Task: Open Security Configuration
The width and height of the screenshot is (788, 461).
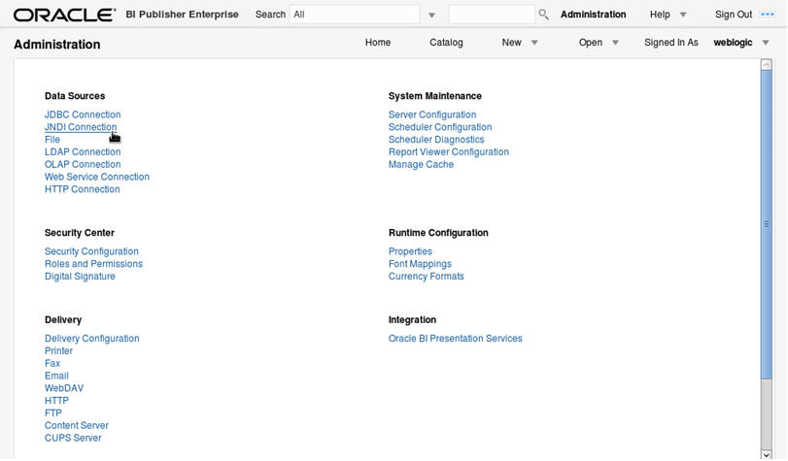Action: [x=91, y=251]
